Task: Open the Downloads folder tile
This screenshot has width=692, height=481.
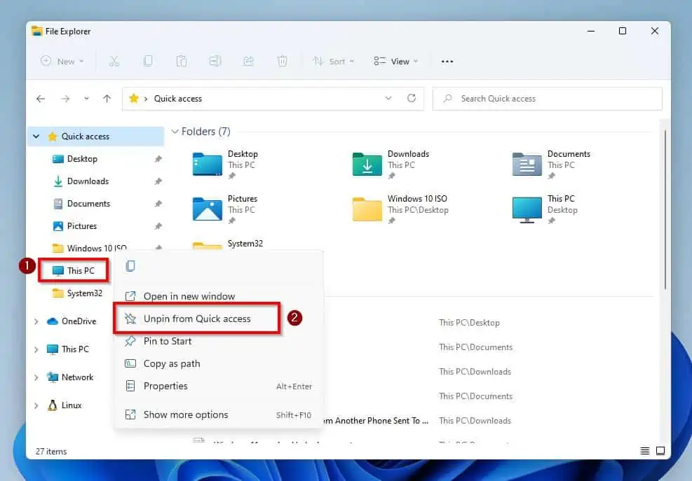Action: [391, 165]
